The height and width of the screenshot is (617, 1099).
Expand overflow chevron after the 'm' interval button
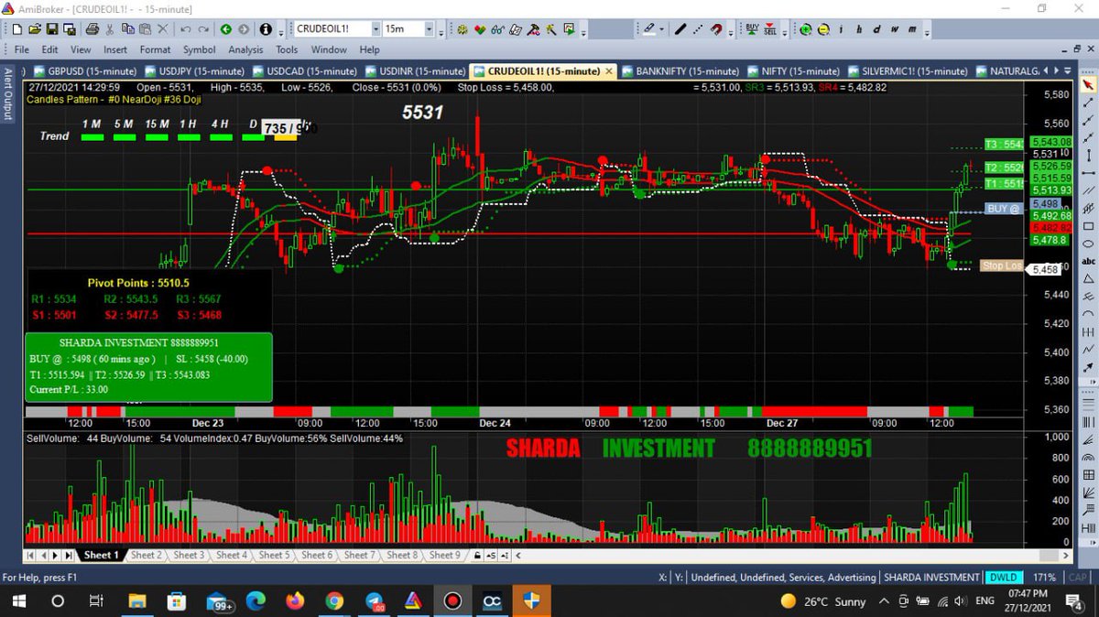click(x=927, y=33)
